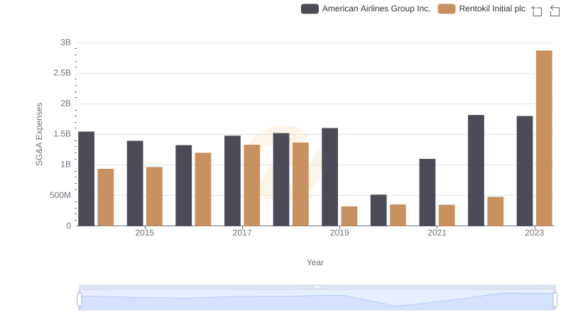Screen dimensions: 568x327
Task: Click the zoom area select icon
Action: click(537, 11)
